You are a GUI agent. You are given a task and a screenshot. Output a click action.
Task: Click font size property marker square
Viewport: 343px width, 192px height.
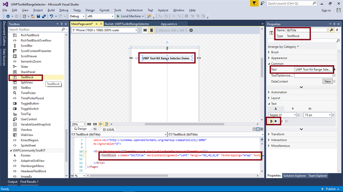click(x=333, y=115)
